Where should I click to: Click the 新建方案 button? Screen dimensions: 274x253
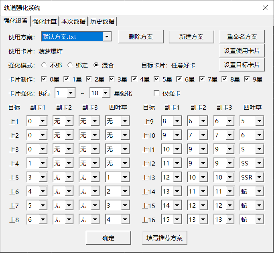[191, 37]
